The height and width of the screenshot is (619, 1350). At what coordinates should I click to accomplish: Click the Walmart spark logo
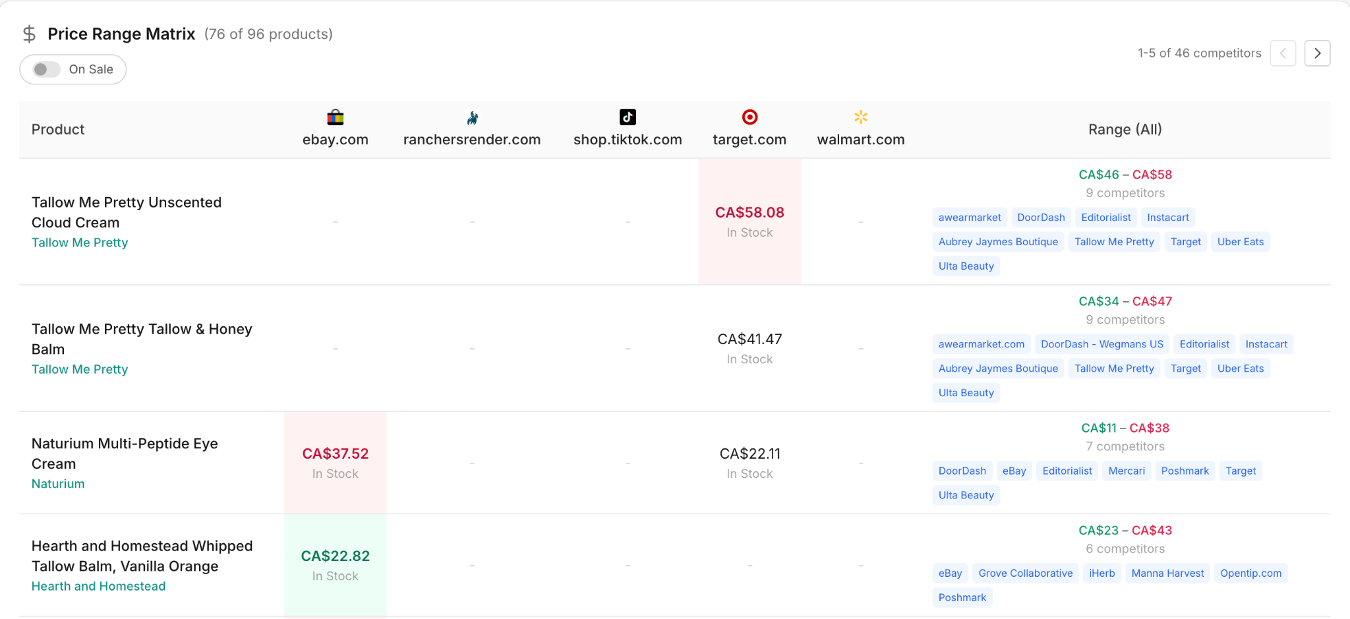click(x=861, y=117)
